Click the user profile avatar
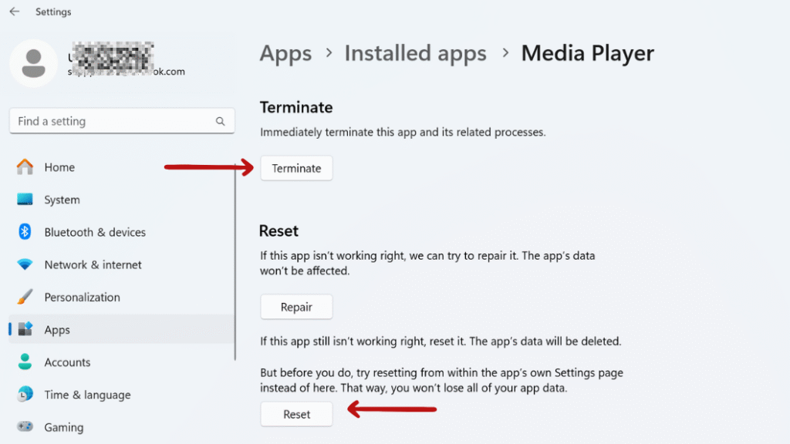The image size is (790, 444). coord(33,63)
